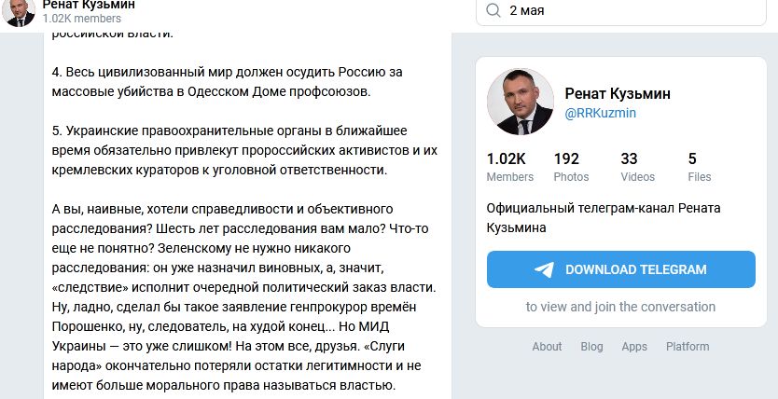Click the Ренат Кузьмин header channel title
Viewport: 778px width, 399px height.
(89, 5)
